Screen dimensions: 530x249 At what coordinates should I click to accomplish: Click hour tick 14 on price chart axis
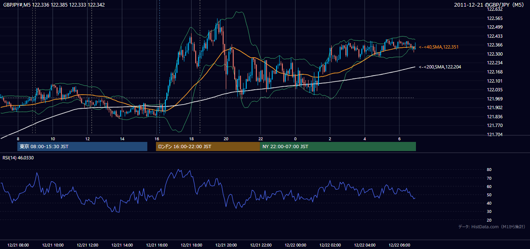coord(122,139)
